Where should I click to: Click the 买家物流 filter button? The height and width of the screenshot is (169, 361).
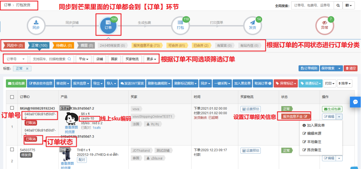pos(132,59)
